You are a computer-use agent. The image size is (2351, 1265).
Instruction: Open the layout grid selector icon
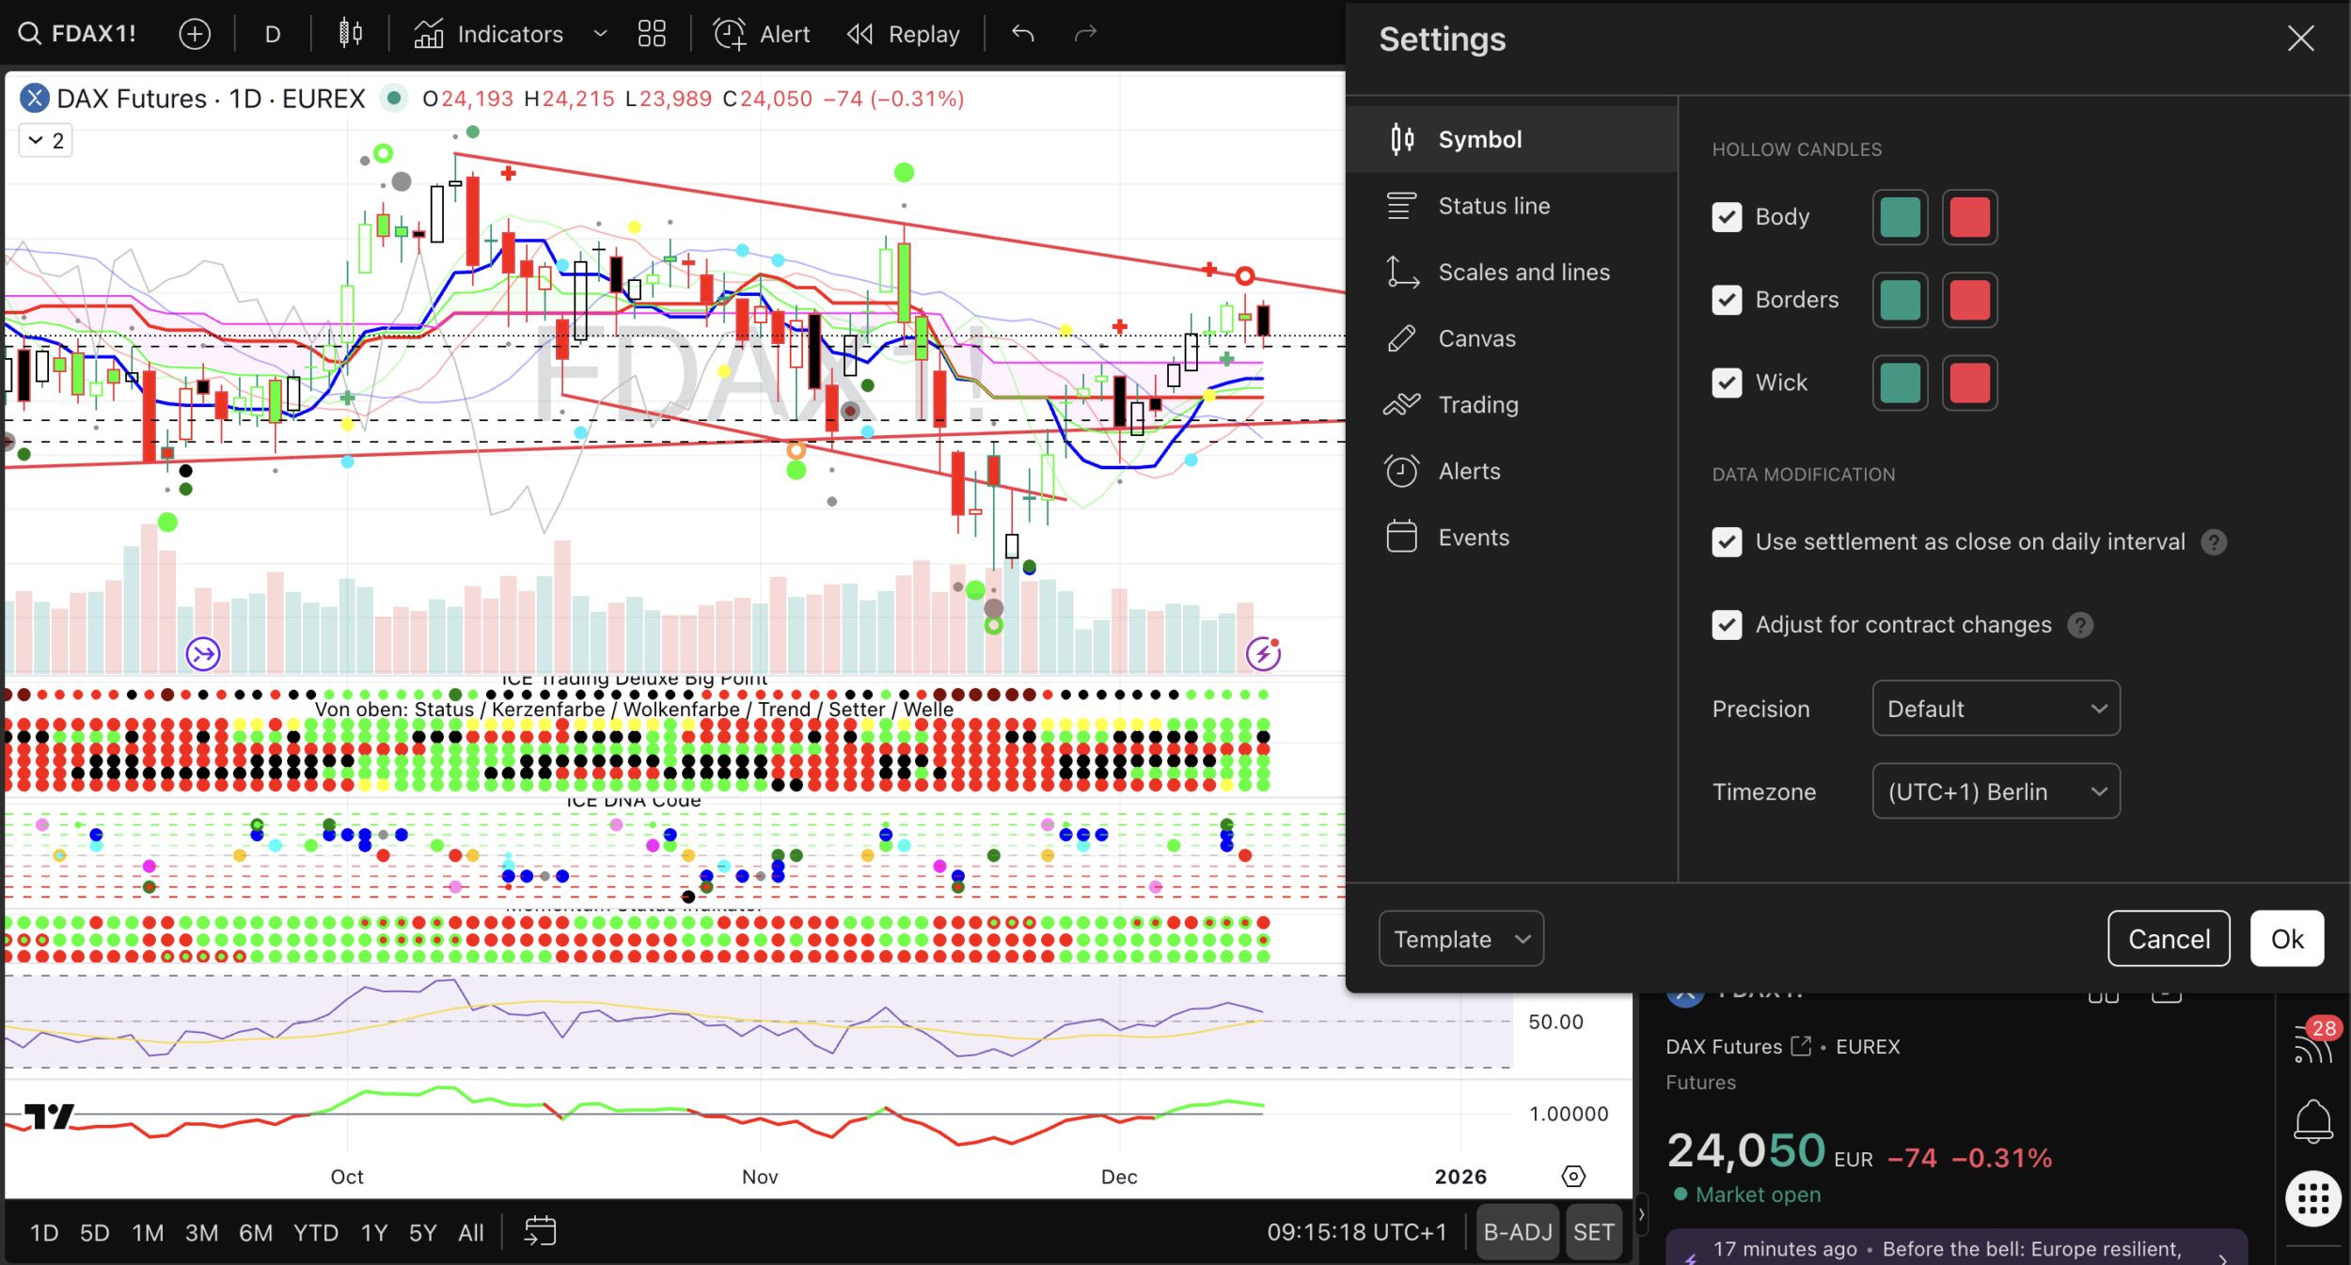click(652, 34)
